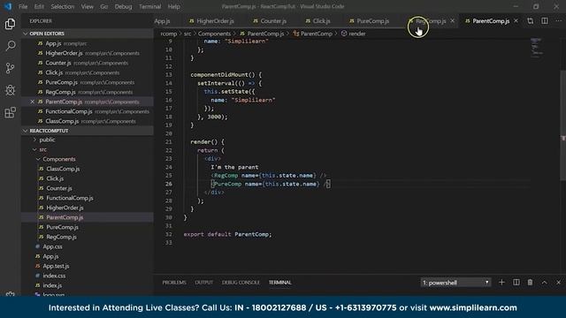The image size is (566, 318).
Task: Open the editor More Actions menu
Action: (558, 21)
